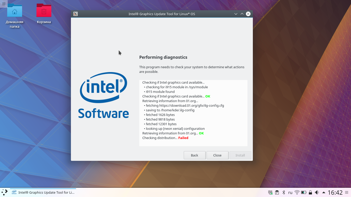The height and width of the screenshot is (197, 351).
Task: Click the Close button in the dialog
Action: pyautogui.click(x=217, y=155)
